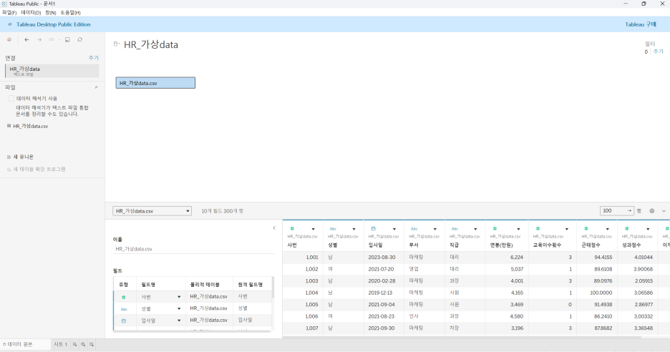Click the row count field showing 100
The image size is (670, 352).
[617, 210]
